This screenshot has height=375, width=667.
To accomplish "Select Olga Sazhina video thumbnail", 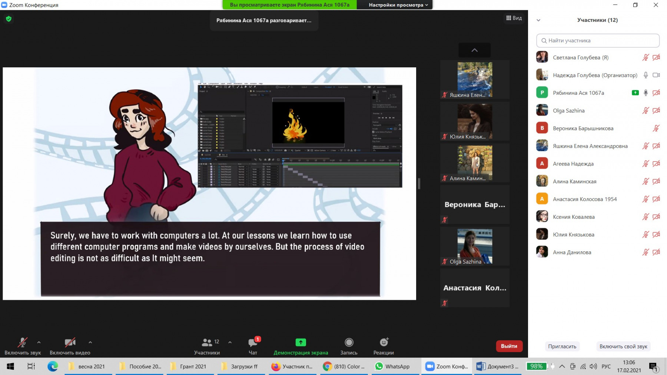I will click(475, 246).
